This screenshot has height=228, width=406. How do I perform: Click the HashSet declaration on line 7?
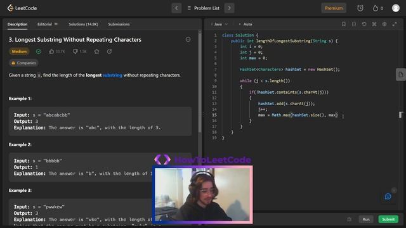[290, 70]
